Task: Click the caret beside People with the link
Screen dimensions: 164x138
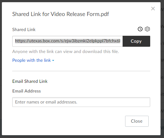Action: (53, 61)
